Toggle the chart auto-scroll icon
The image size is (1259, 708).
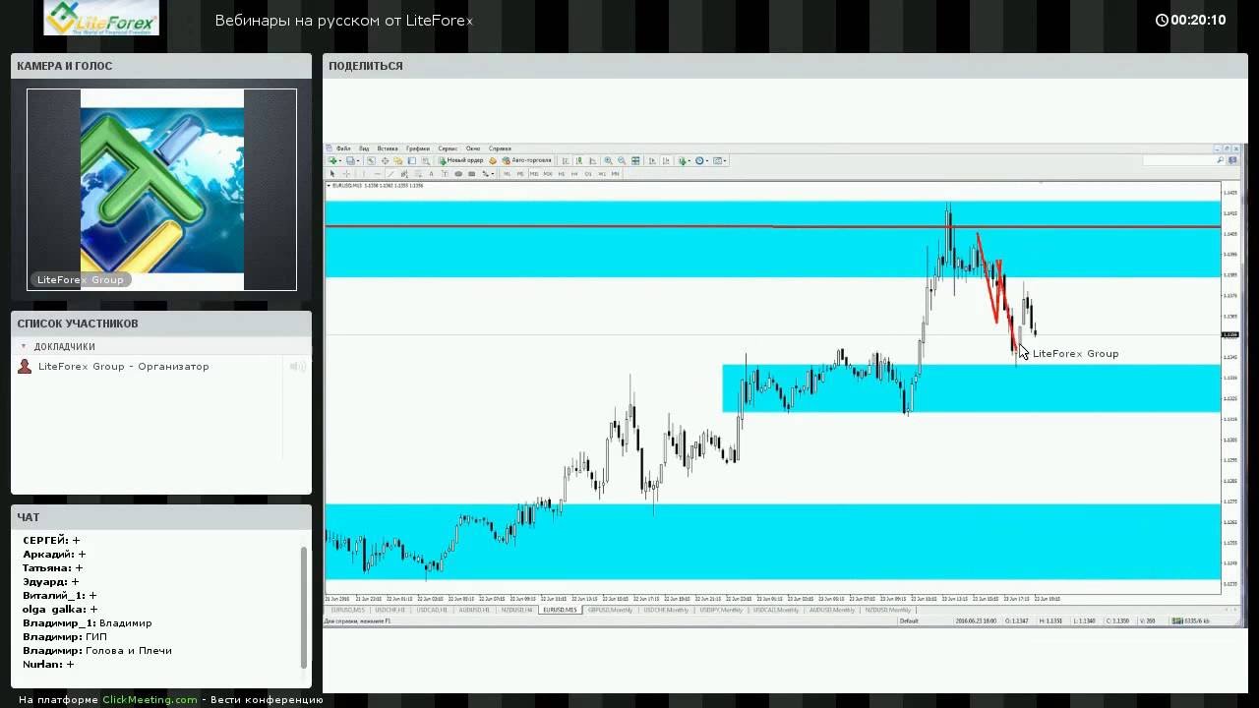[x=653, y=160]
